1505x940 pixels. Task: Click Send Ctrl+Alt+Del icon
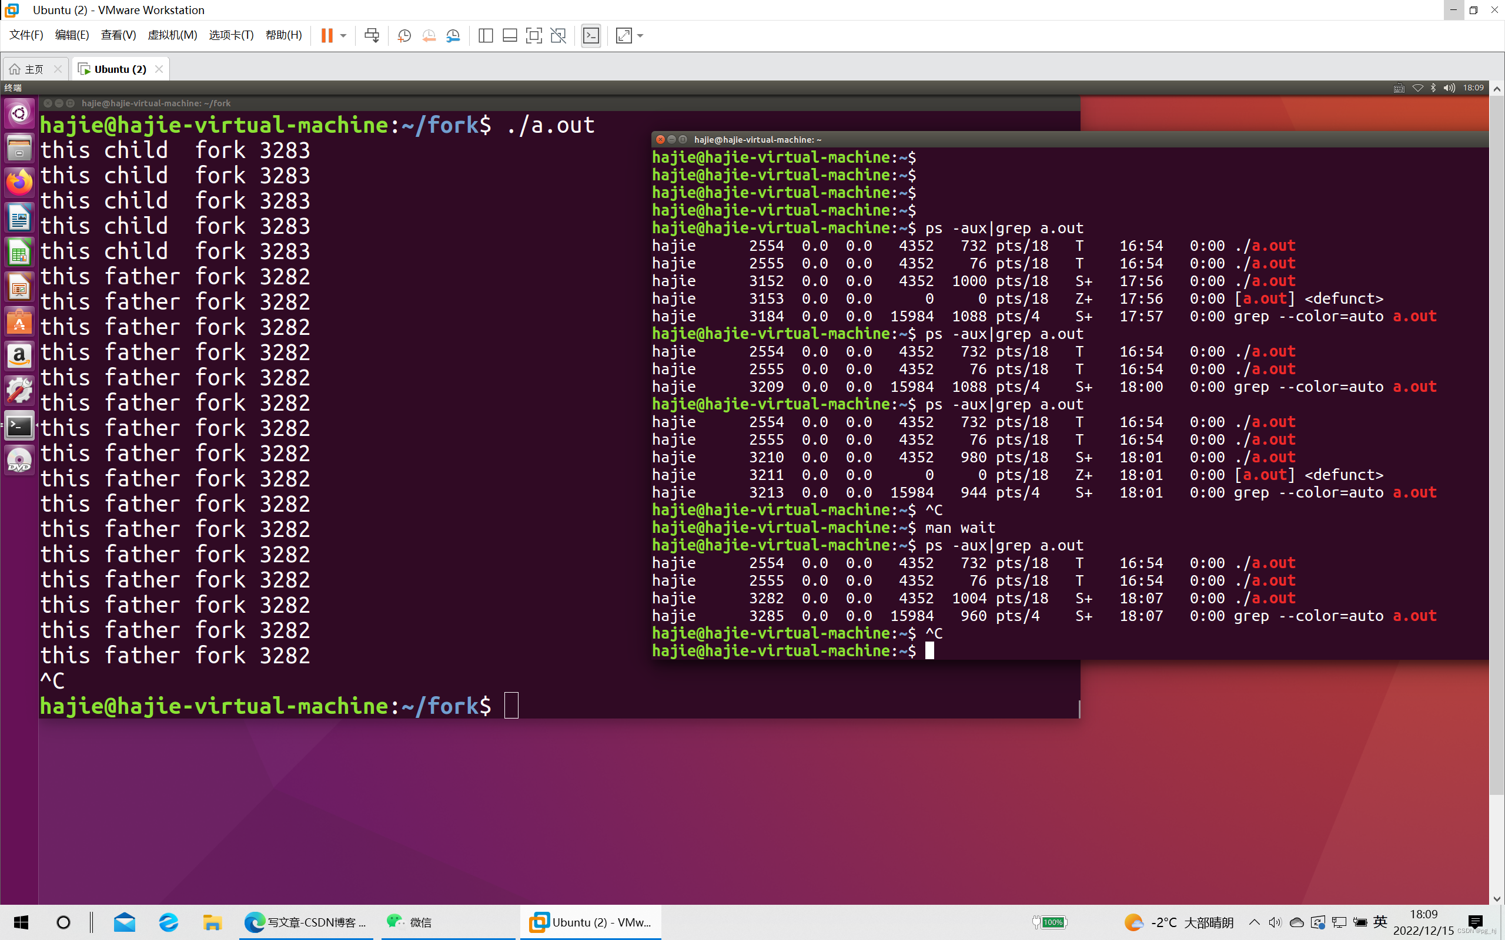click(372, 35)
